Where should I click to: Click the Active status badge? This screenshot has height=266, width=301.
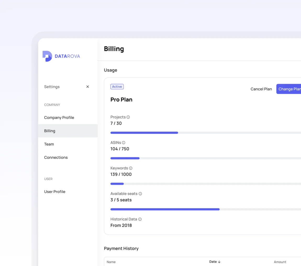(117, 87)
